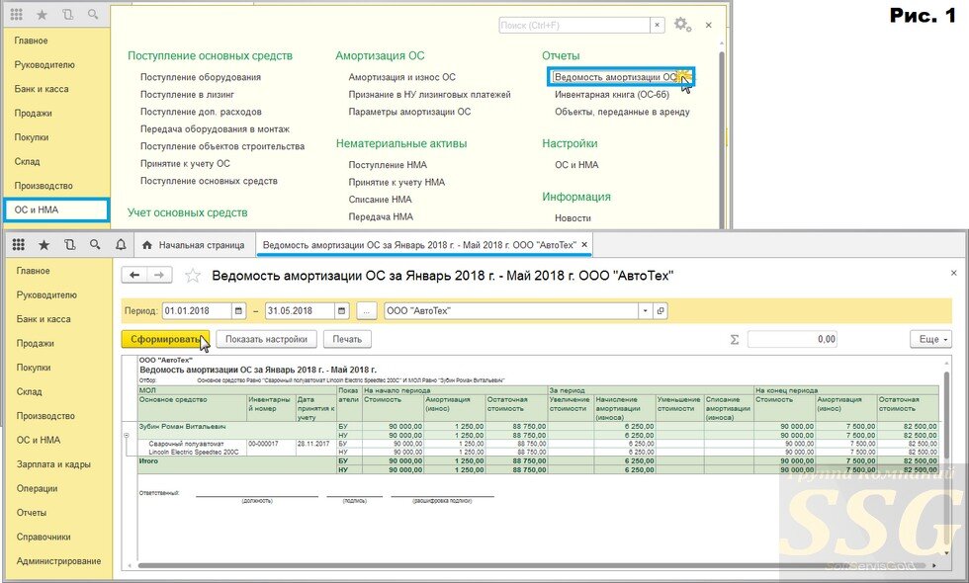Viewport: 969px width, 583px height.
Task: Open Поступление НМА link
Action: pos(388,165)
